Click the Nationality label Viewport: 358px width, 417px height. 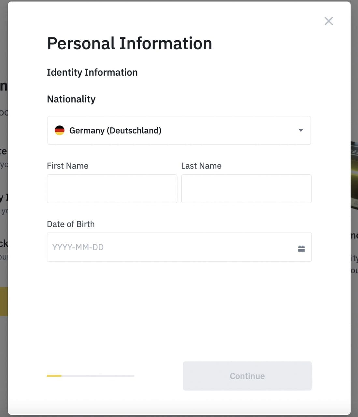pyautogui.click(x=71, y=99)
